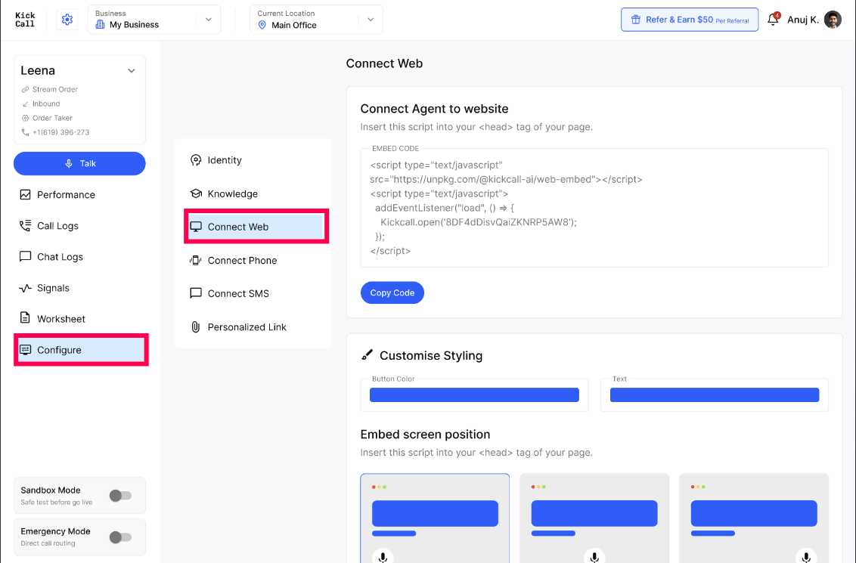This screenshot has width=856, height=563.
Task: Open Signals pulse icon
Action: click(25, 288)
